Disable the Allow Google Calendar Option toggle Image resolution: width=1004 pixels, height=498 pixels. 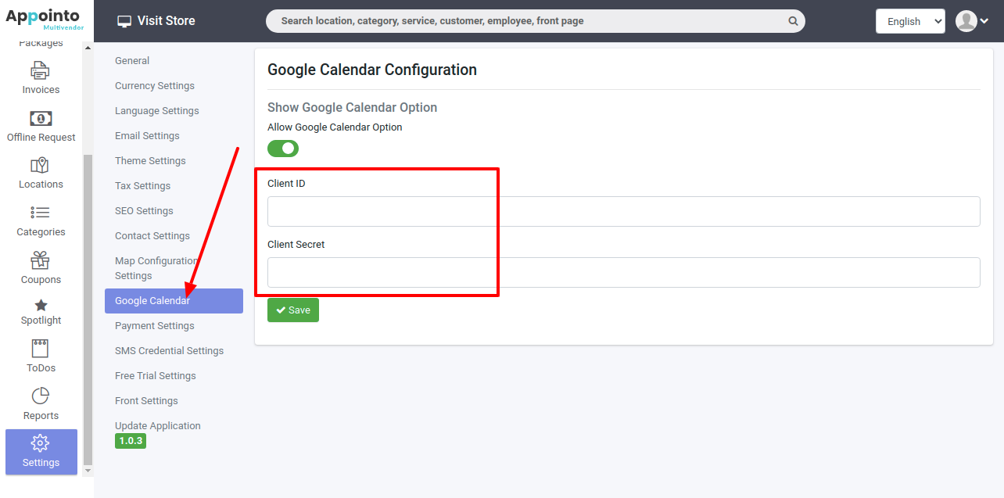[x=283, y=148]
